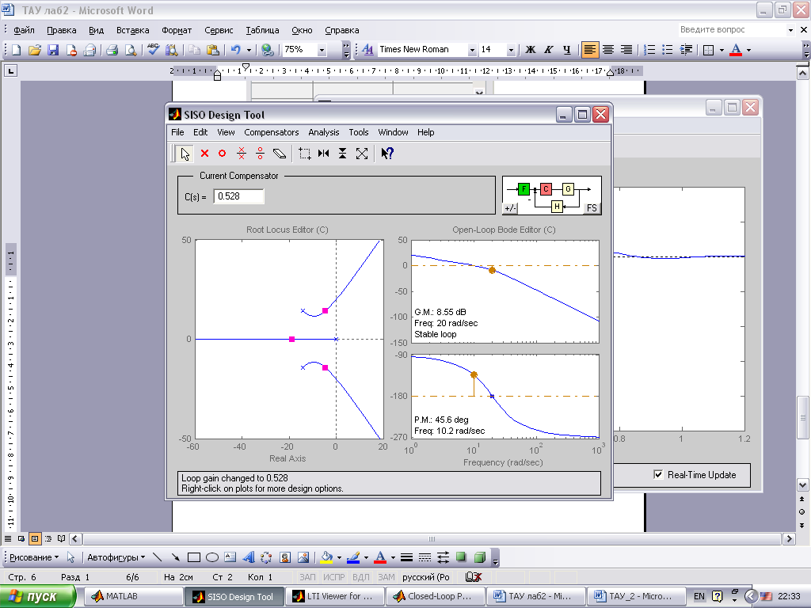Click the paste clipboard icon

tap(212, 50)
